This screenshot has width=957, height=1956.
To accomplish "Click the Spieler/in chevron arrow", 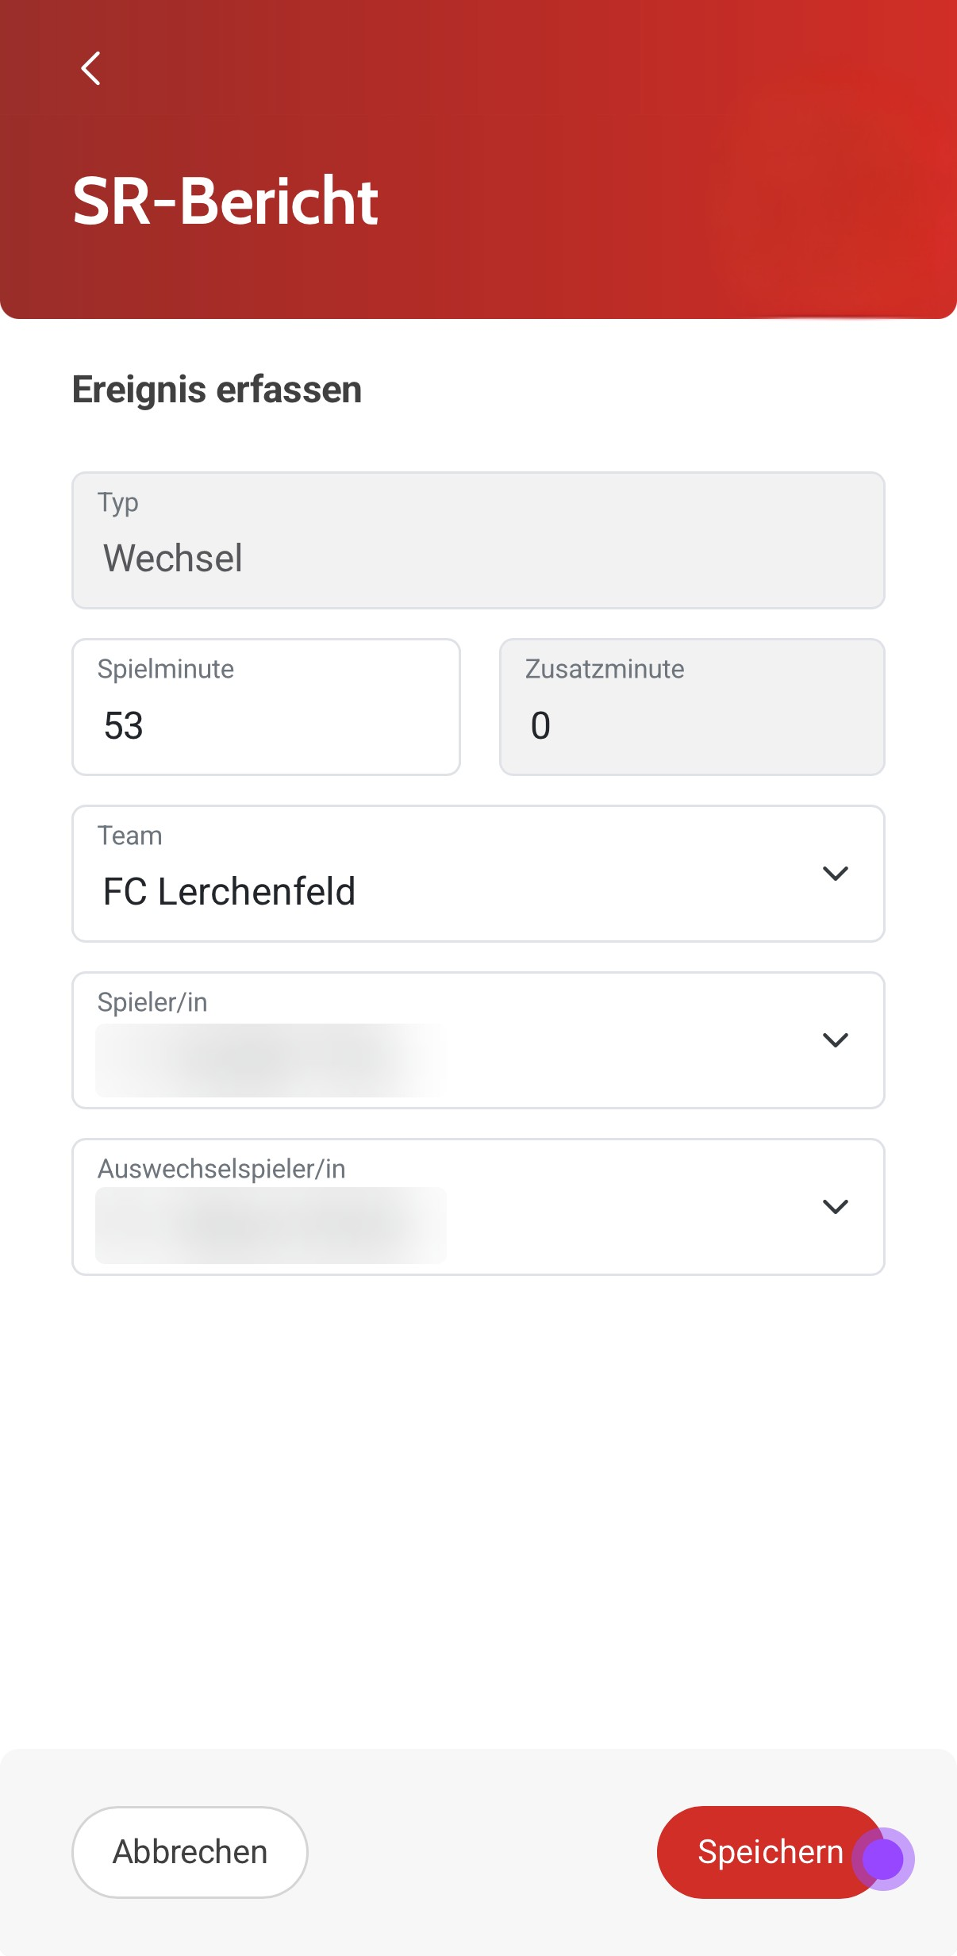I will 835,1040.
